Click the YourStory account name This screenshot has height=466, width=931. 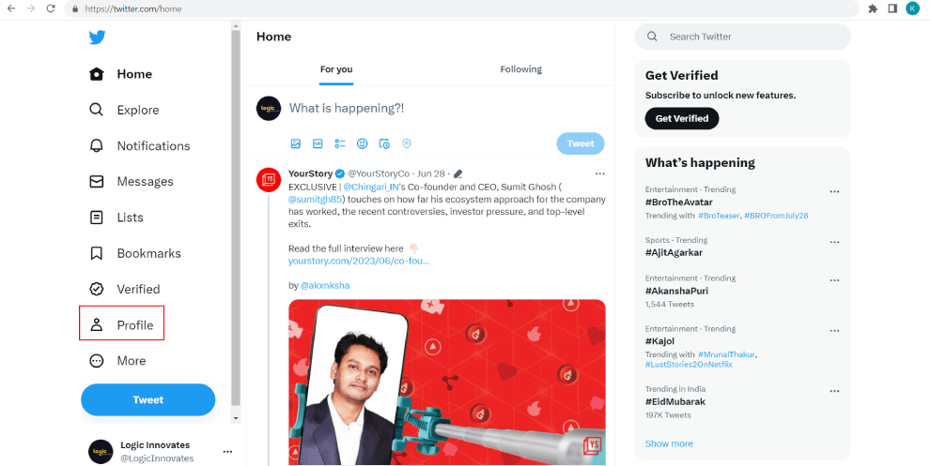coord(310,173)
